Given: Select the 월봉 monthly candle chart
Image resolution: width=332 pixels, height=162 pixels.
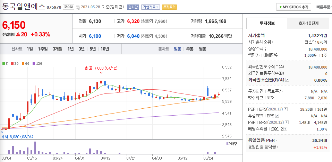Looking at the screenshot, I should pyautogui.click(x=202, y=49).
